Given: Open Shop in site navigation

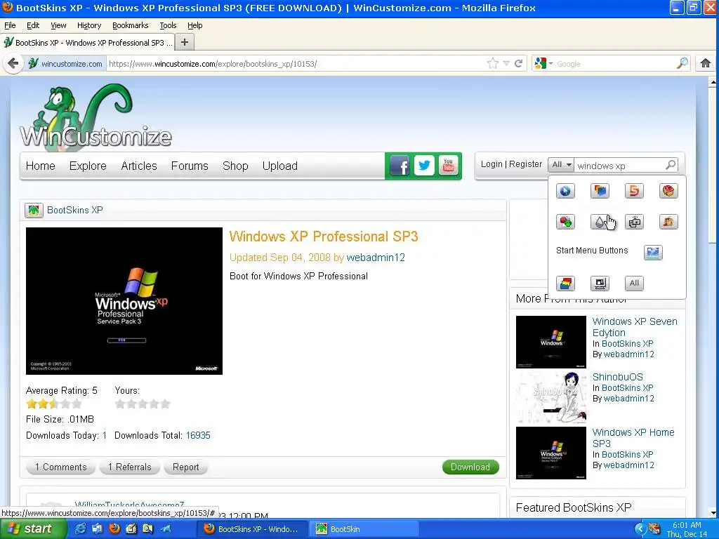Looking at the screenshot, I should point(235,166).
